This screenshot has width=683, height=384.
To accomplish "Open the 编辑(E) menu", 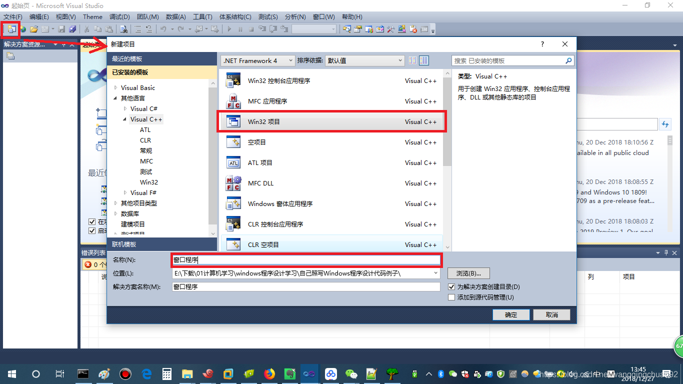I will [39, 16].
